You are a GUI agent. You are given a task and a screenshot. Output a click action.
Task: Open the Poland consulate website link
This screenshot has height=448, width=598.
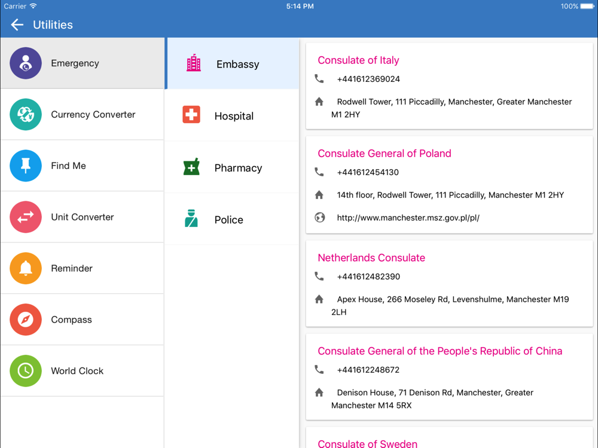click(408, 217)
